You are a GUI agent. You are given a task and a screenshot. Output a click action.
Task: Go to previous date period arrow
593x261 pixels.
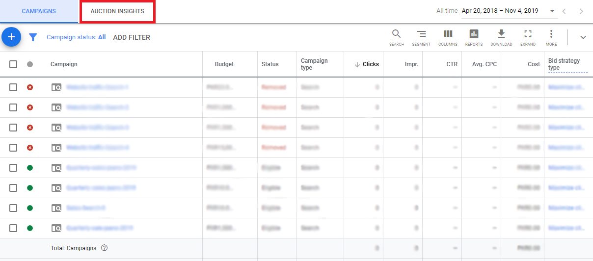(x=565, y=11)
